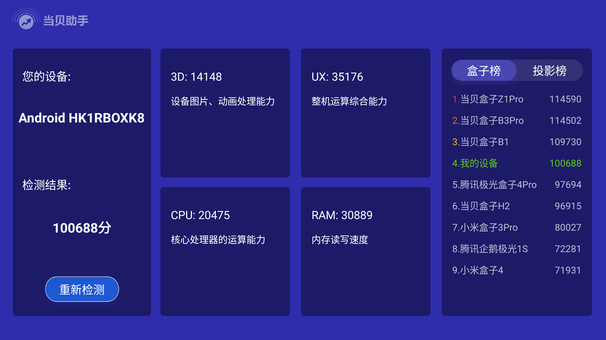Click the 您的设备 label
This screenshot has height=340, width=606.
(x=47, y=76)
